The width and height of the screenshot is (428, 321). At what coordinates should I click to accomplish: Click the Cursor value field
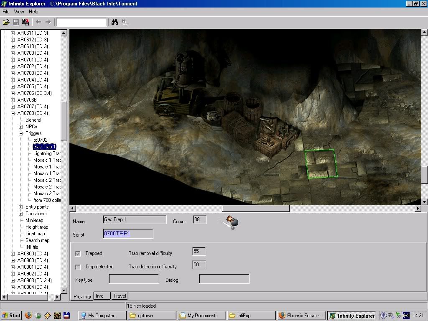click(200, 220)
